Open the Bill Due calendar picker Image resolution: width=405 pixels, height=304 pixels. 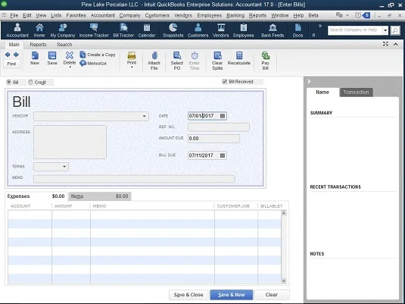point(223,155)
